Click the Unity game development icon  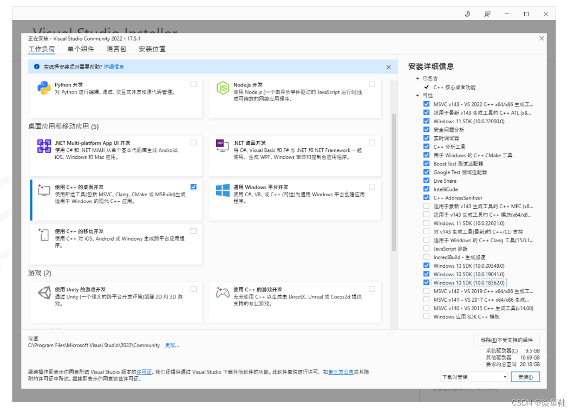click(44, 293)
